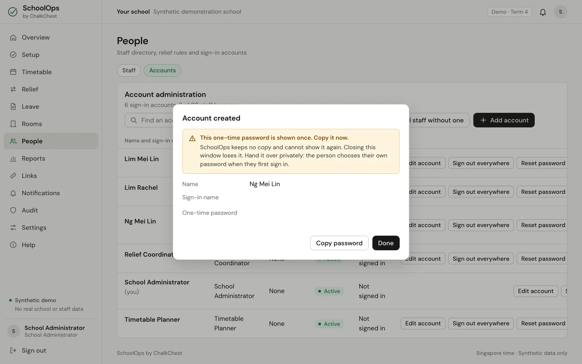Switch to the Staff tab
Image resolution: width=582 pixels, height=364 pixels.
click(129, 71)
